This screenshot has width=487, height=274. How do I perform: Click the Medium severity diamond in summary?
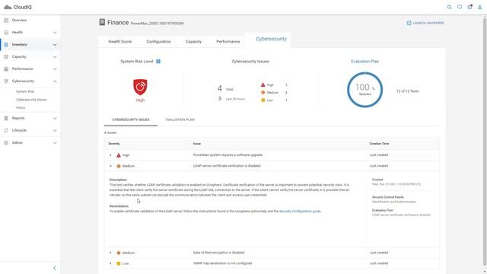263,93
